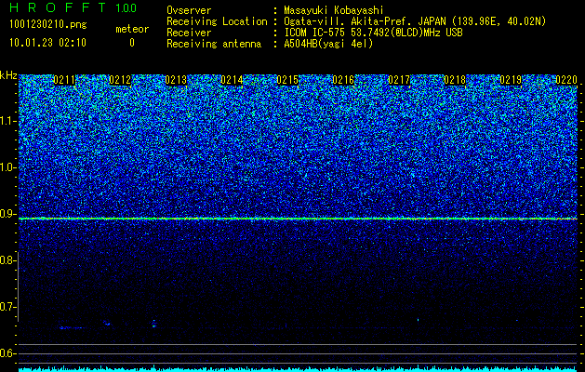Click the Ovserver field label

pyautogui.click(x=189, y=10)
